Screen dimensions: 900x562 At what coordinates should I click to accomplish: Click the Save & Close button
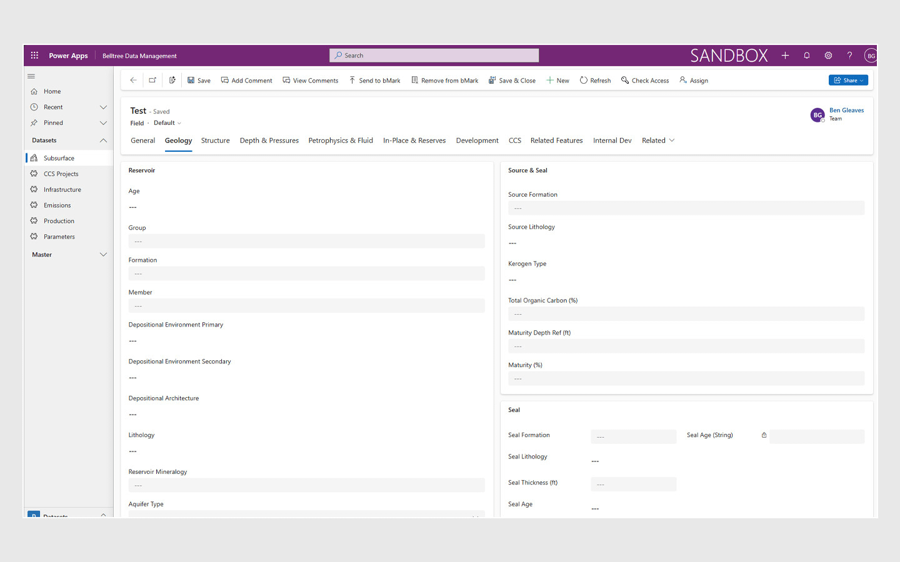click(512, 81)
